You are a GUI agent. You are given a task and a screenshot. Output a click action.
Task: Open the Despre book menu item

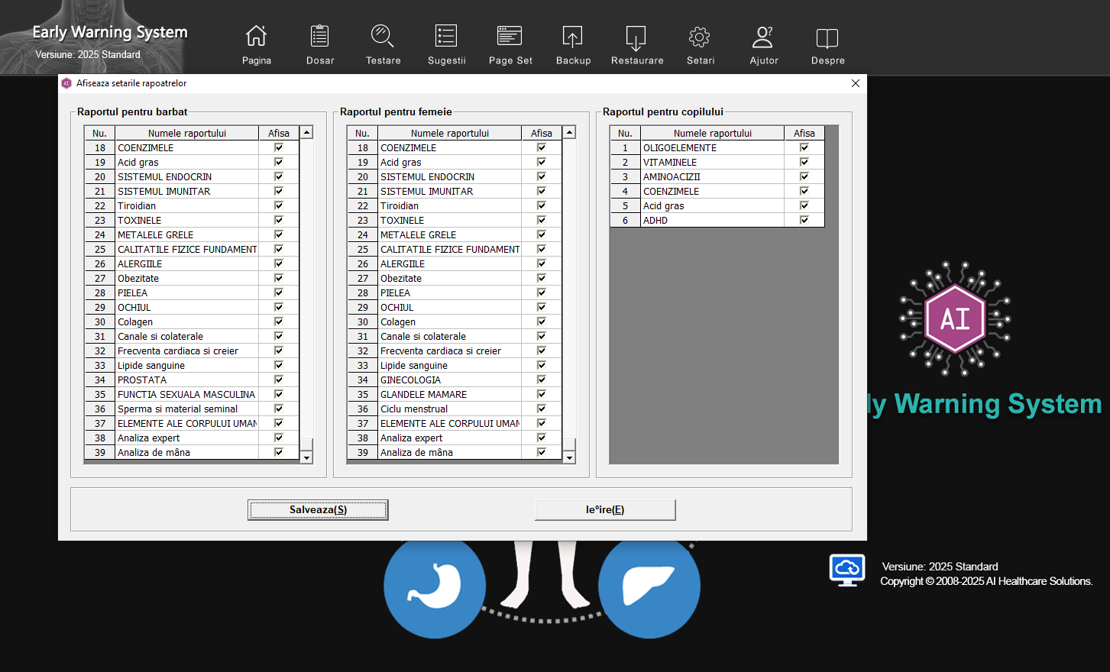[x=827, y=44]
